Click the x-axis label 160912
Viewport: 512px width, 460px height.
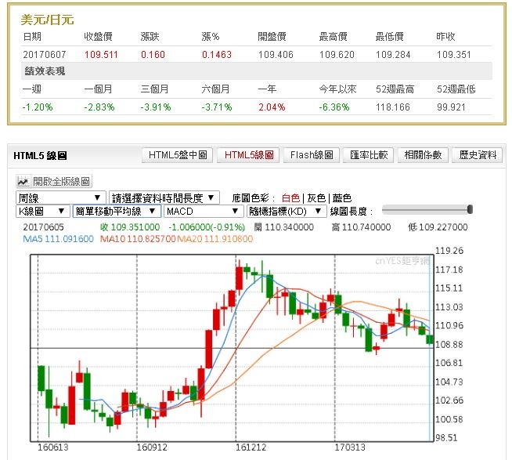152,447
